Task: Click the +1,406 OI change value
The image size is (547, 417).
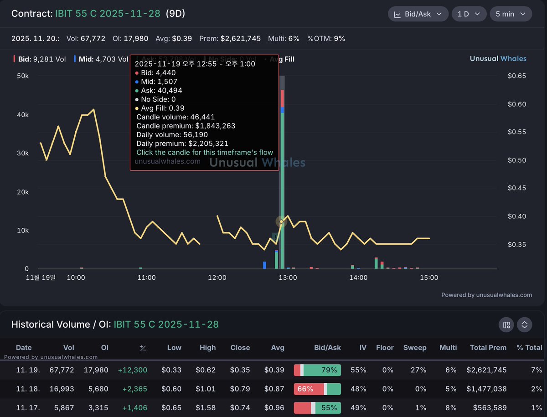Action: [134, 408]
